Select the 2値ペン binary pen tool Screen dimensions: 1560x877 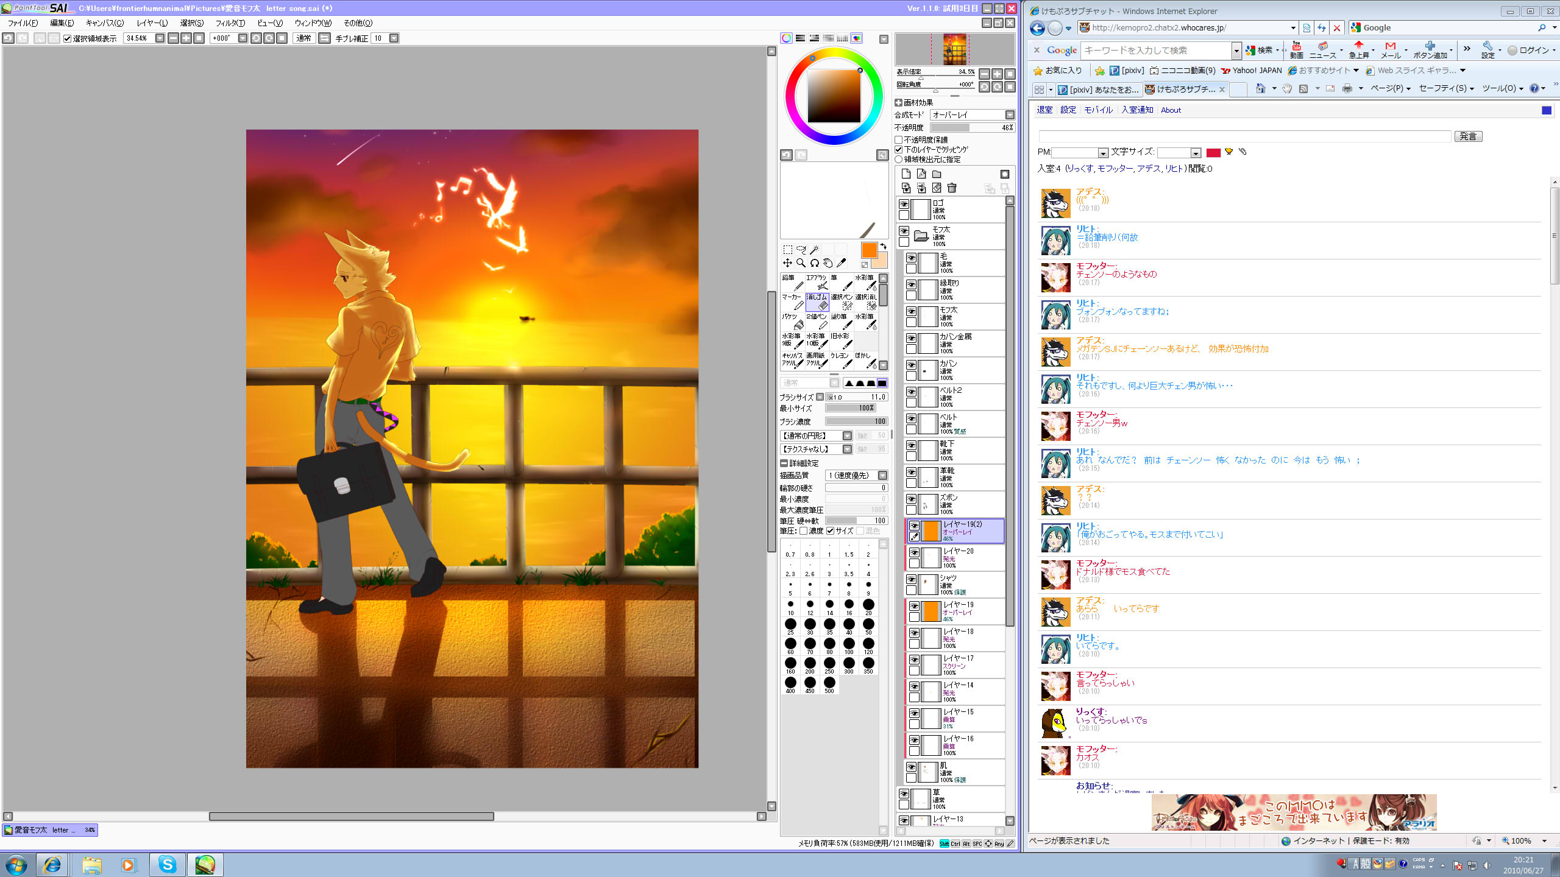[x=817, y=322]
